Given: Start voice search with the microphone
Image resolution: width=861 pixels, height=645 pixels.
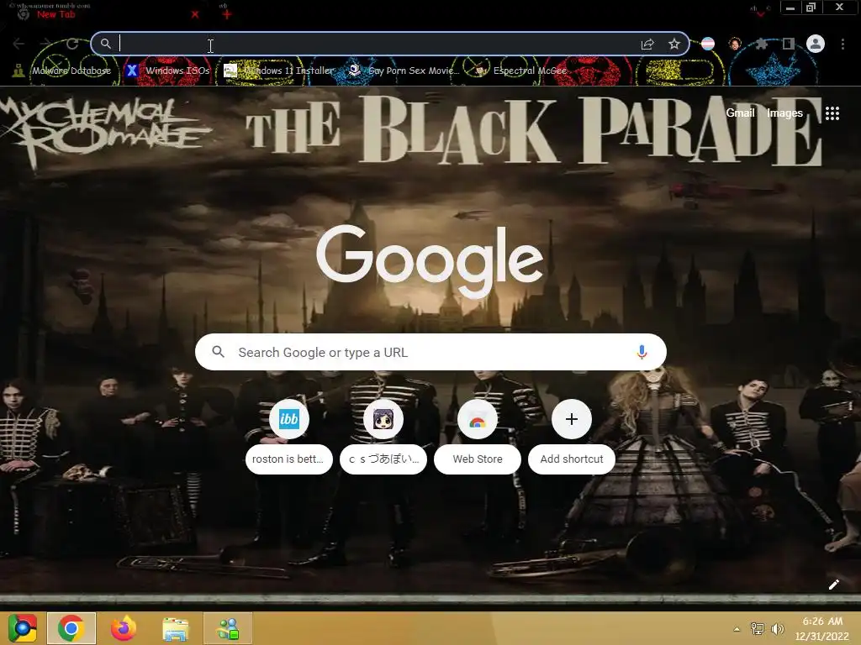Looking at the screenshot, I should click(642, 352).
